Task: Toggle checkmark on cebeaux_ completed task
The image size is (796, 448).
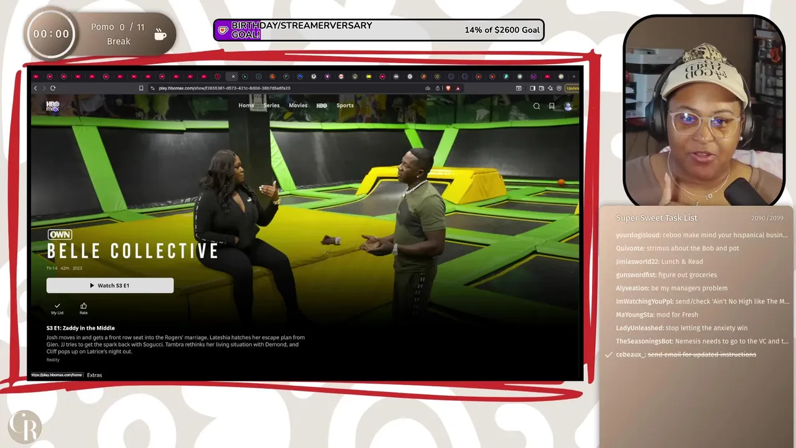Action: 609,355
